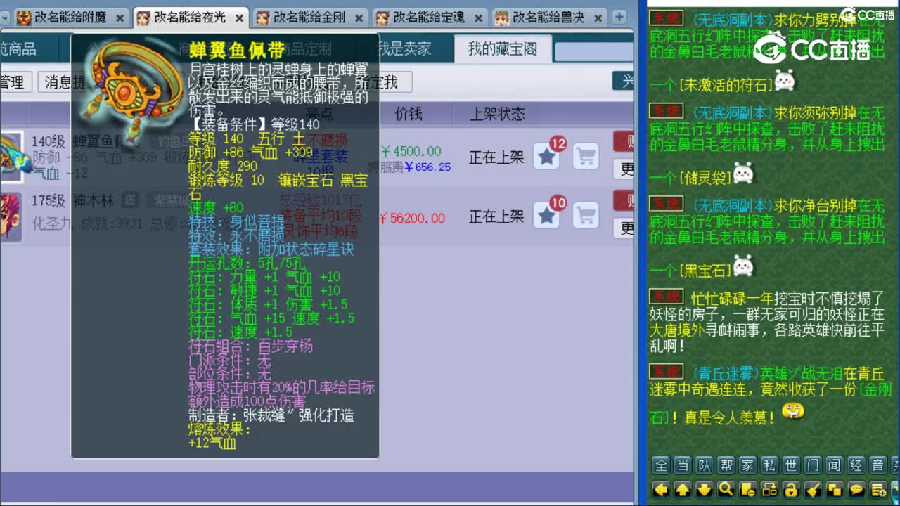Click the red buy button for 4500.00 item
This screenshot has height=506, width=900.
point(624,141)
